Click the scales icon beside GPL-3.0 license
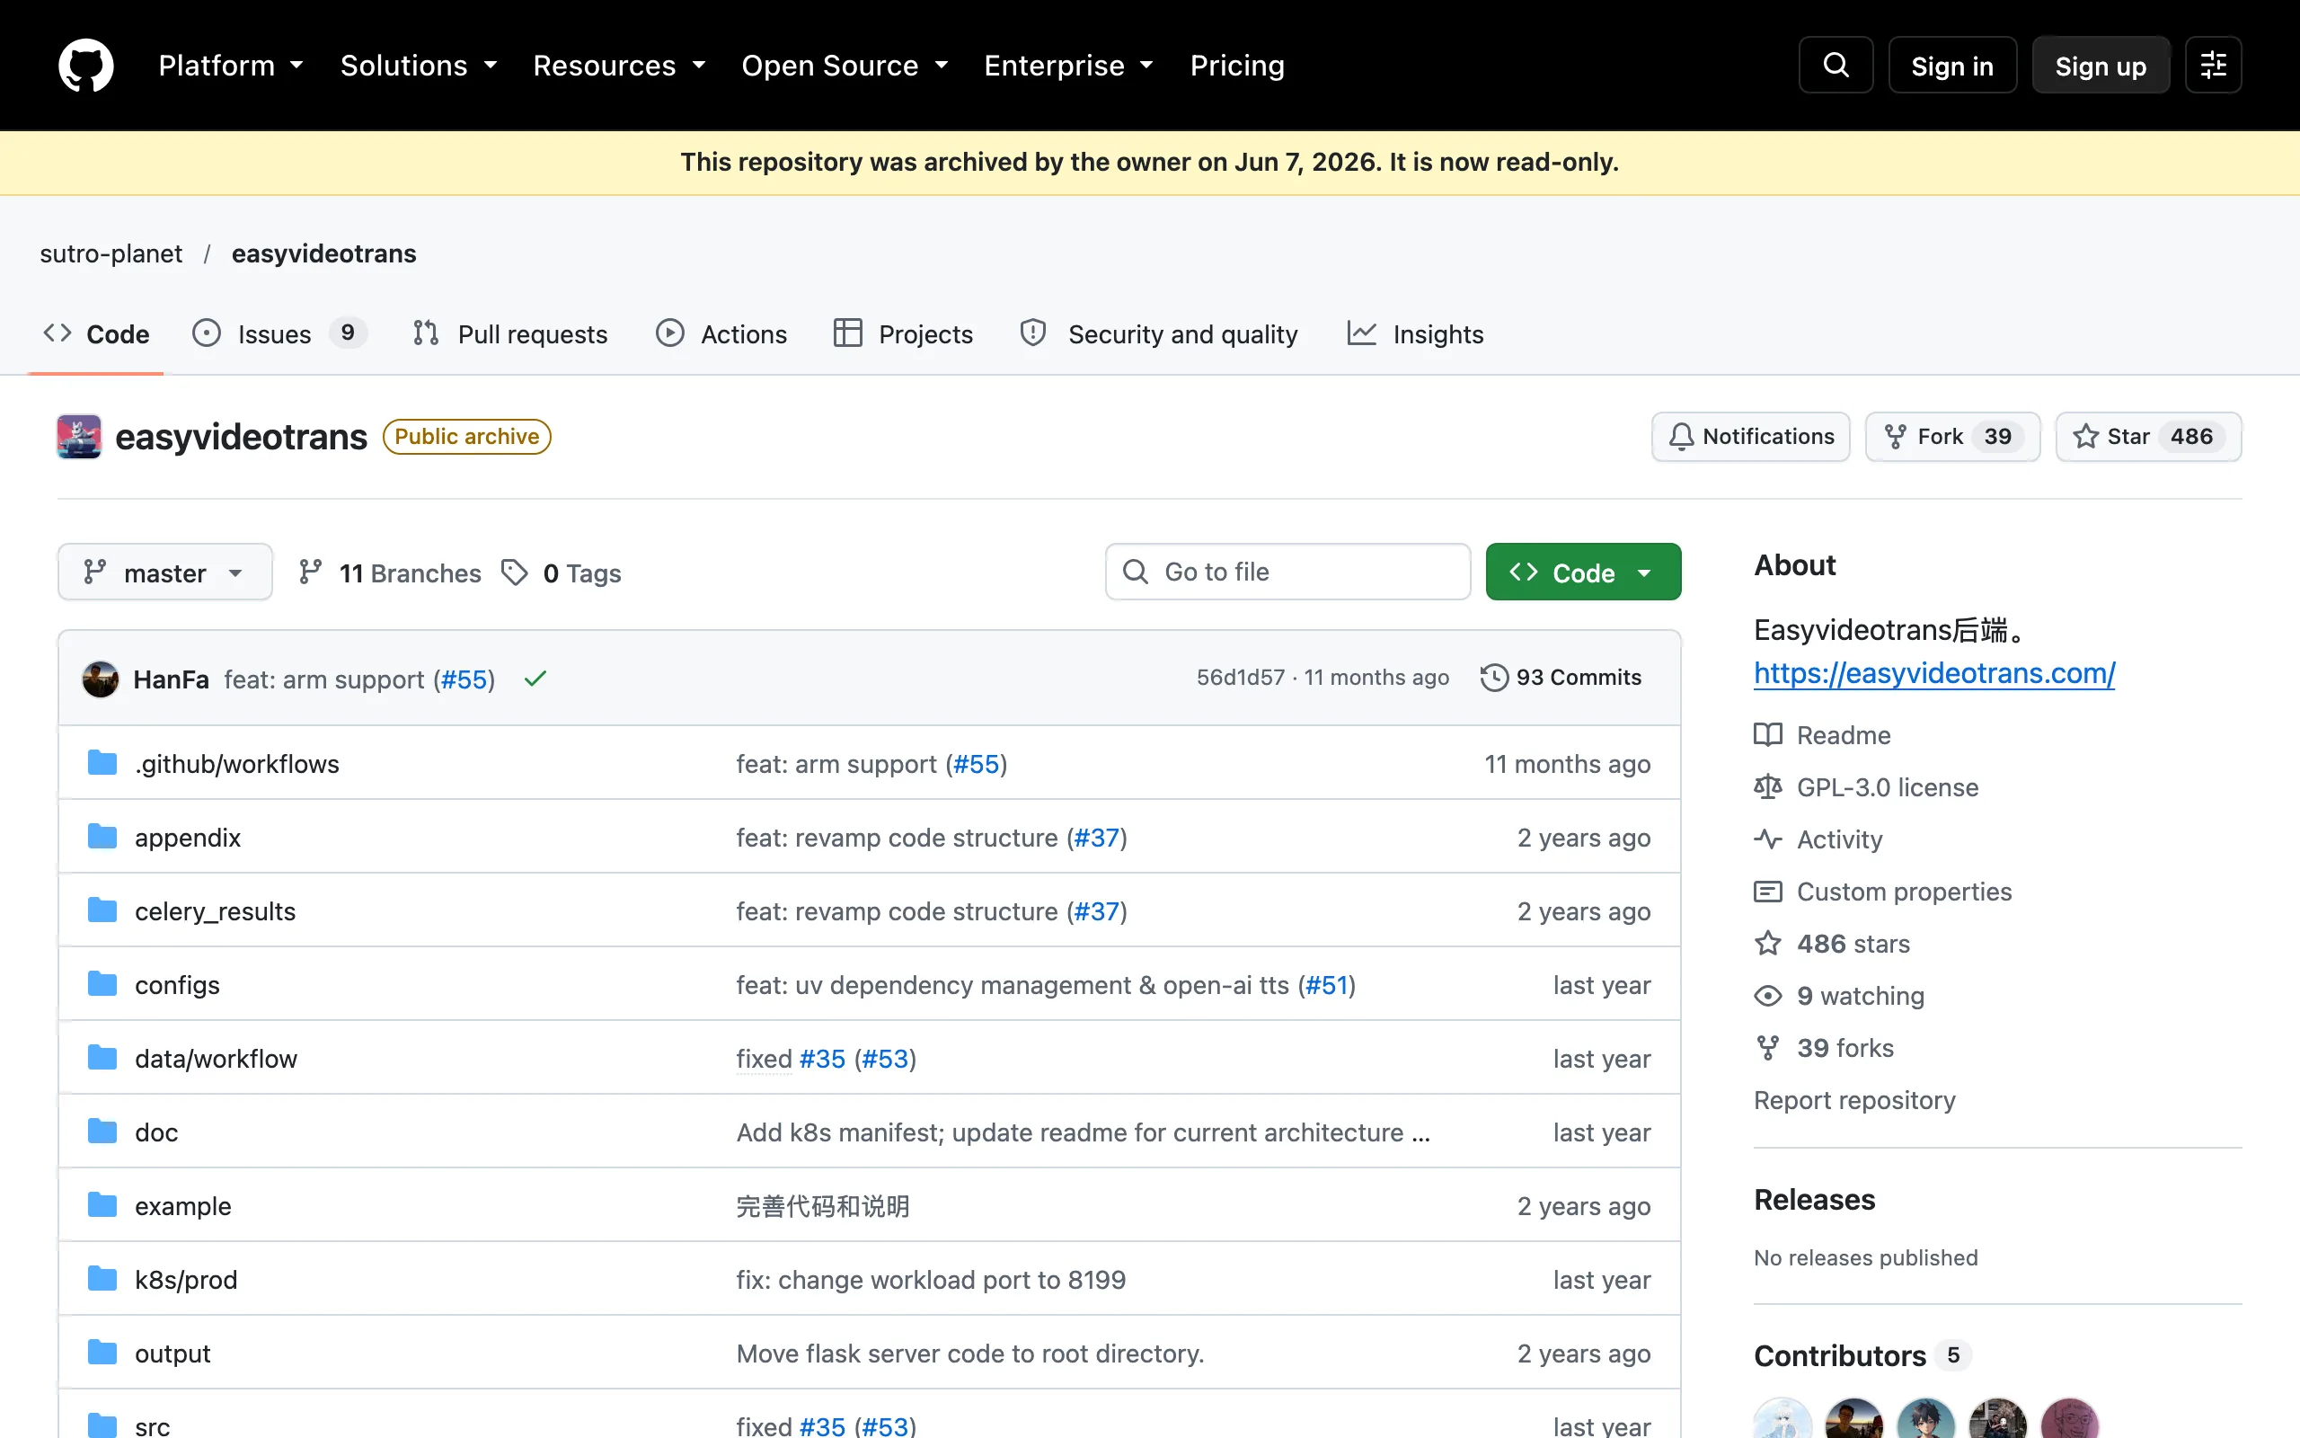Viewport: 2300px width, 1438px height. [1768, 786]
